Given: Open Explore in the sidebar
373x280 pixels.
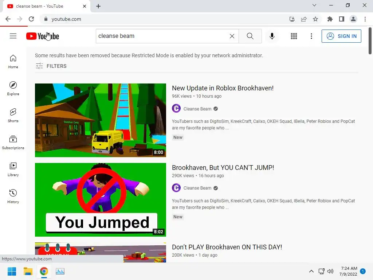Looking at the screenshot, I should point(13,89).
